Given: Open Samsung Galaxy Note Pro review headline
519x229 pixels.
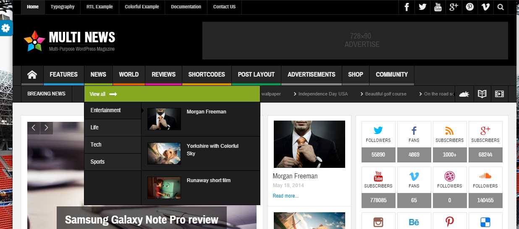Looking at the screenshot, I should (142, 220).
